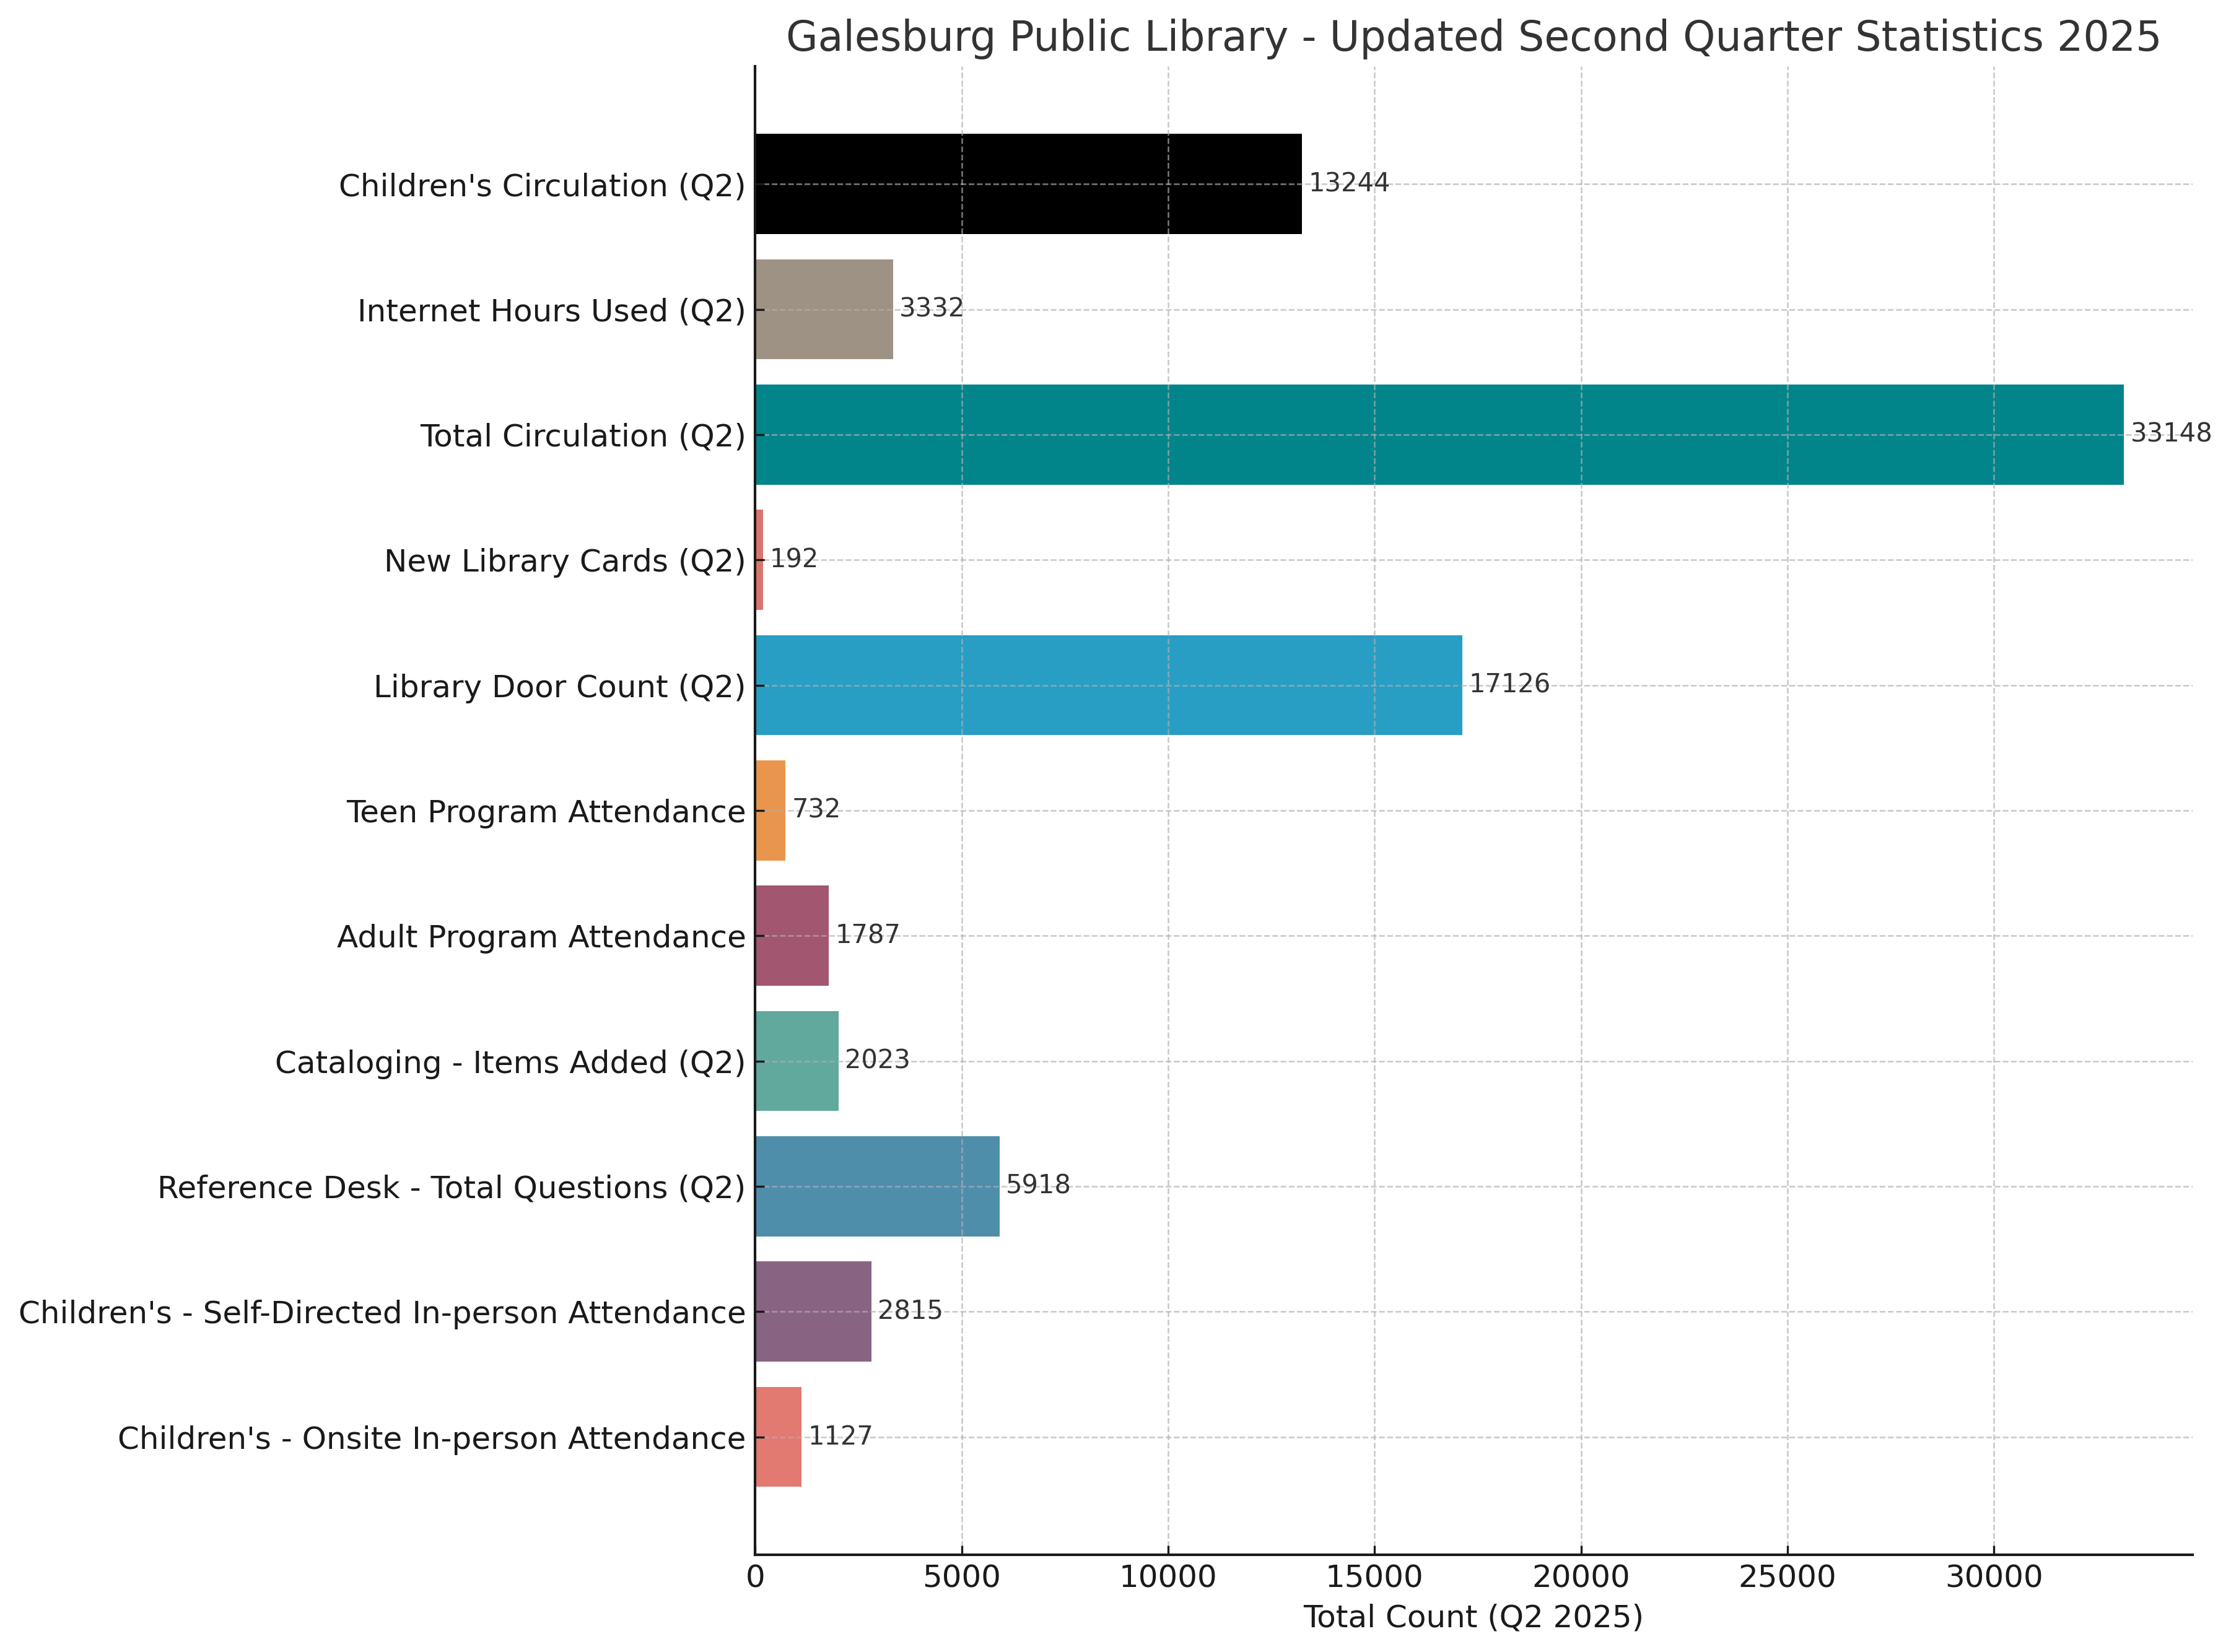This screenshot has width=2231, height=1652.
Task: Click the 30000 x-axis tick label
Action: coord(1993,1577)
